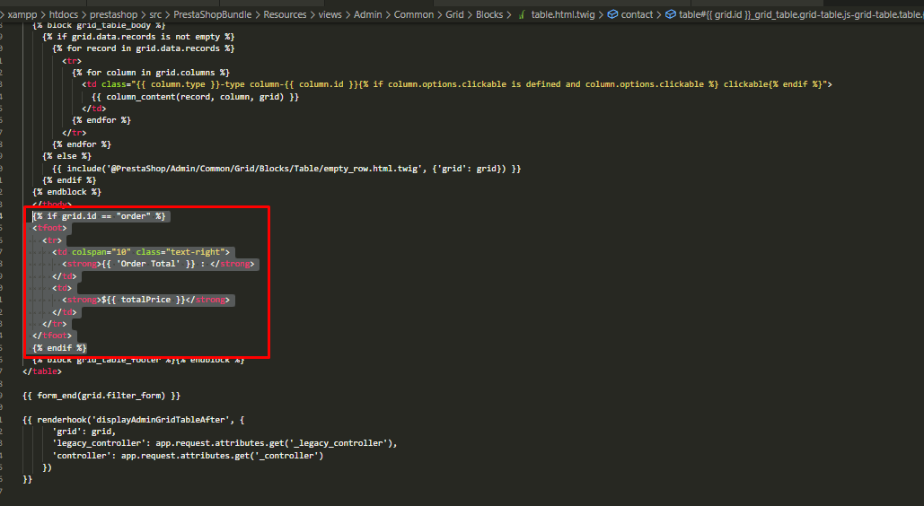
Task: Select the prestashop breadcrumb segment
Action: 114,14
